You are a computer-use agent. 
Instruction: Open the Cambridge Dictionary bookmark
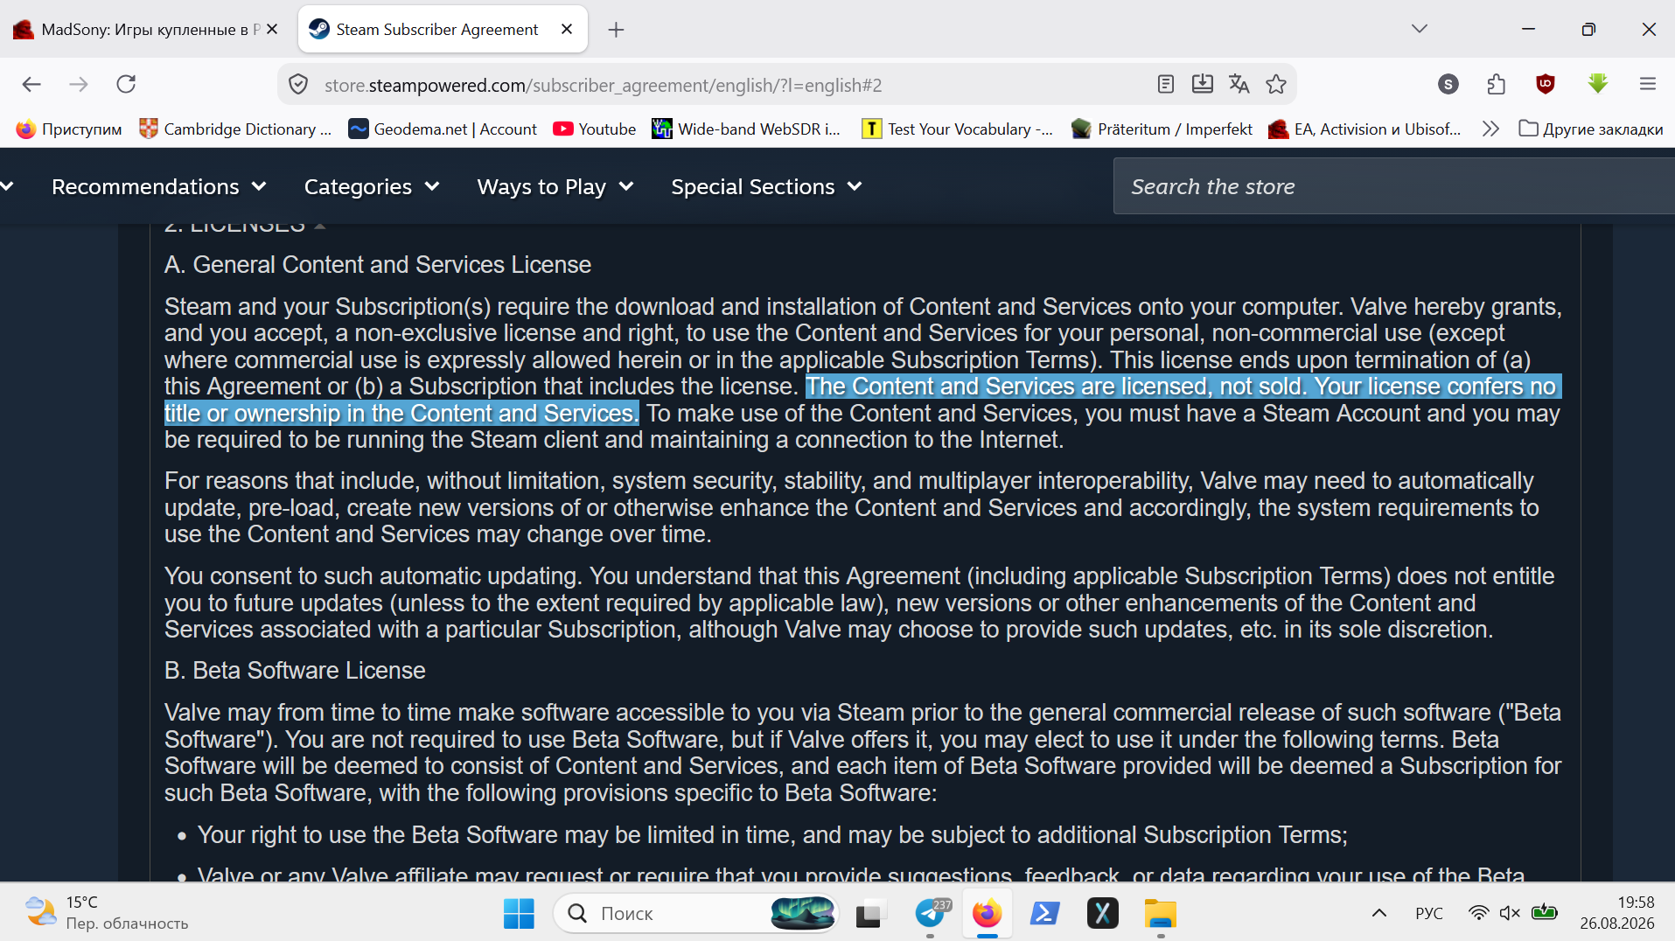pos(235,129)
